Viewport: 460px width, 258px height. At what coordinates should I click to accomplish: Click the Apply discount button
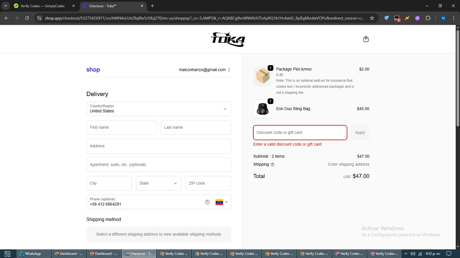360,133
